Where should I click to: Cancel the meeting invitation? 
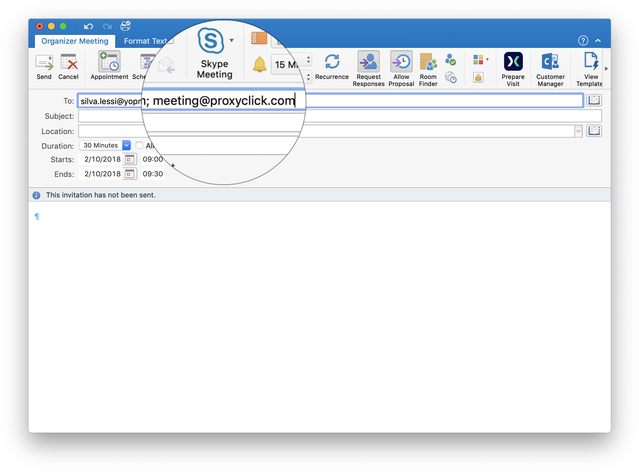pos(68,67)
